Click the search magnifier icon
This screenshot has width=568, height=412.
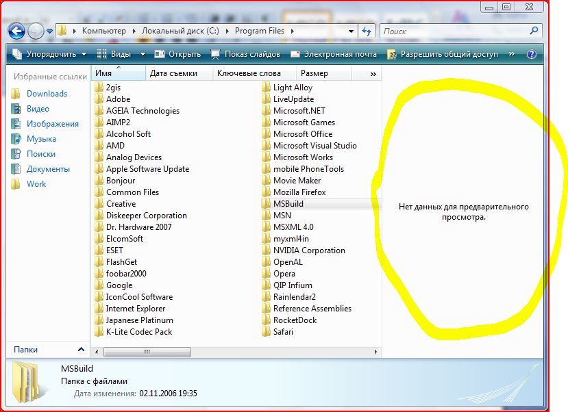[x=532, y=31]
